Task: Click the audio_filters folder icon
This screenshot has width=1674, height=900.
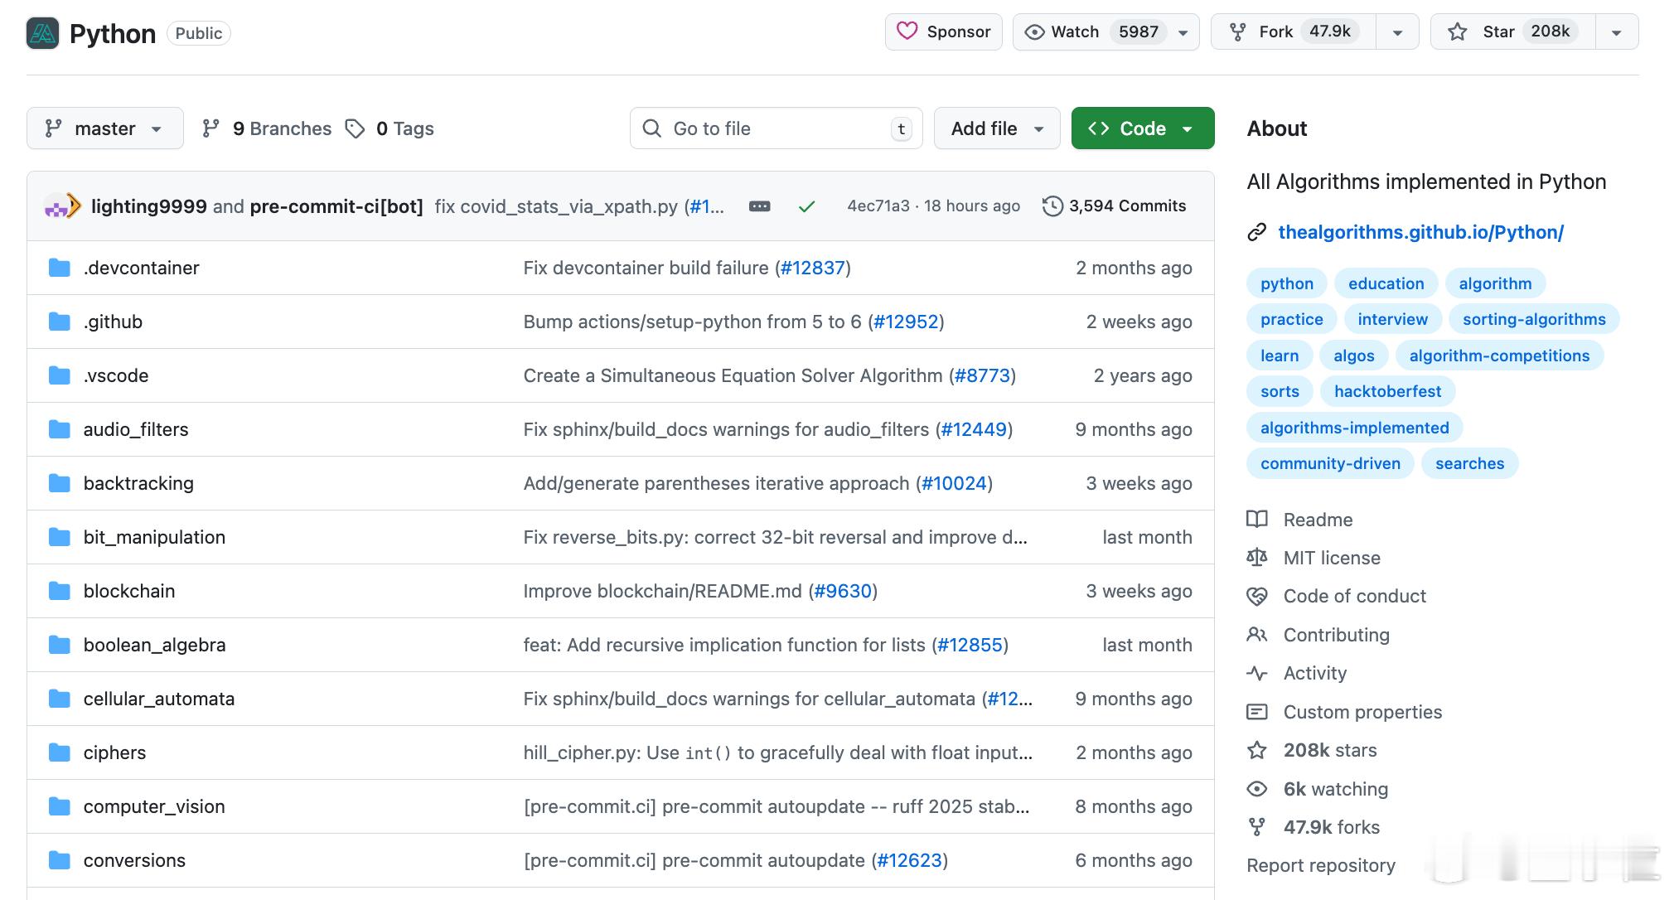Action: point(60,429)
